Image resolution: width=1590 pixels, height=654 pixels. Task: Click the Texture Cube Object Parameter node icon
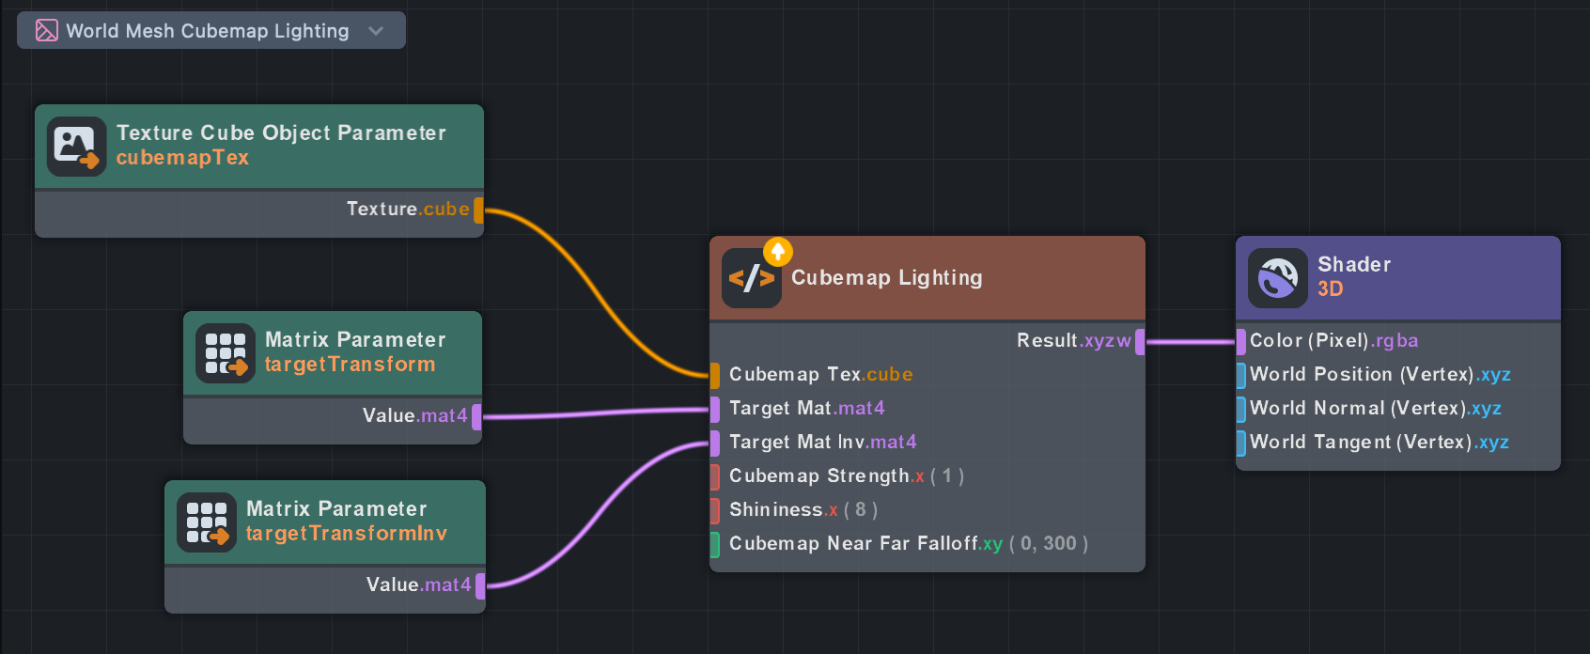[76, 147]
